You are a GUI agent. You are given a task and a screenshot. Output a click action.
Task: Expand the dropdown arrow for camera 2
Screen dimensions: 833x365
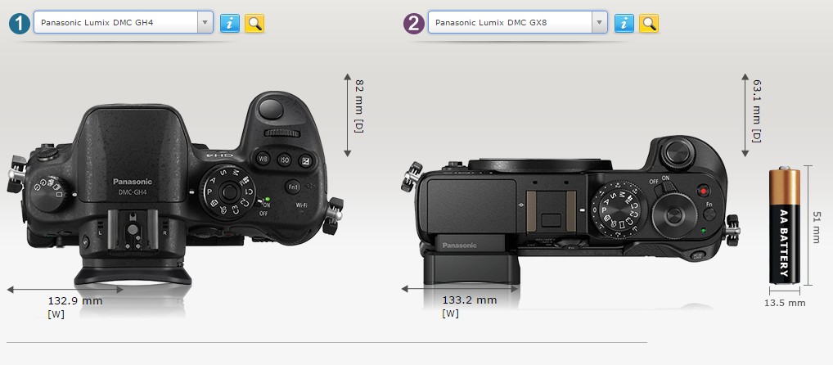pos(599,23)
